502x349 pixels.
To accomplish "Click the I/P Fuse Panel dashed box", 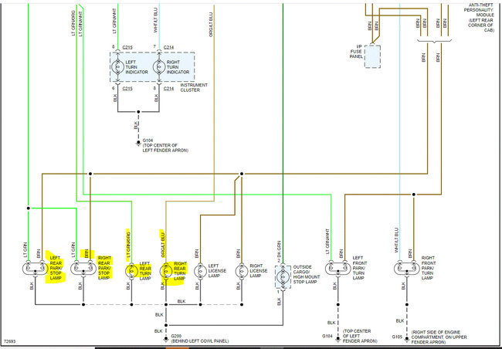I will [373, 56].
